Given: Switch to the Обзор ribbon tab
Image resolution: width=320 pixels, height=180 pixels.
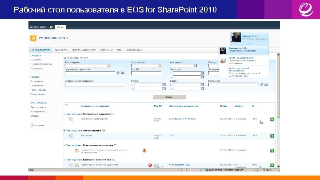Looking at the screenshot, I should coord(60,27).
